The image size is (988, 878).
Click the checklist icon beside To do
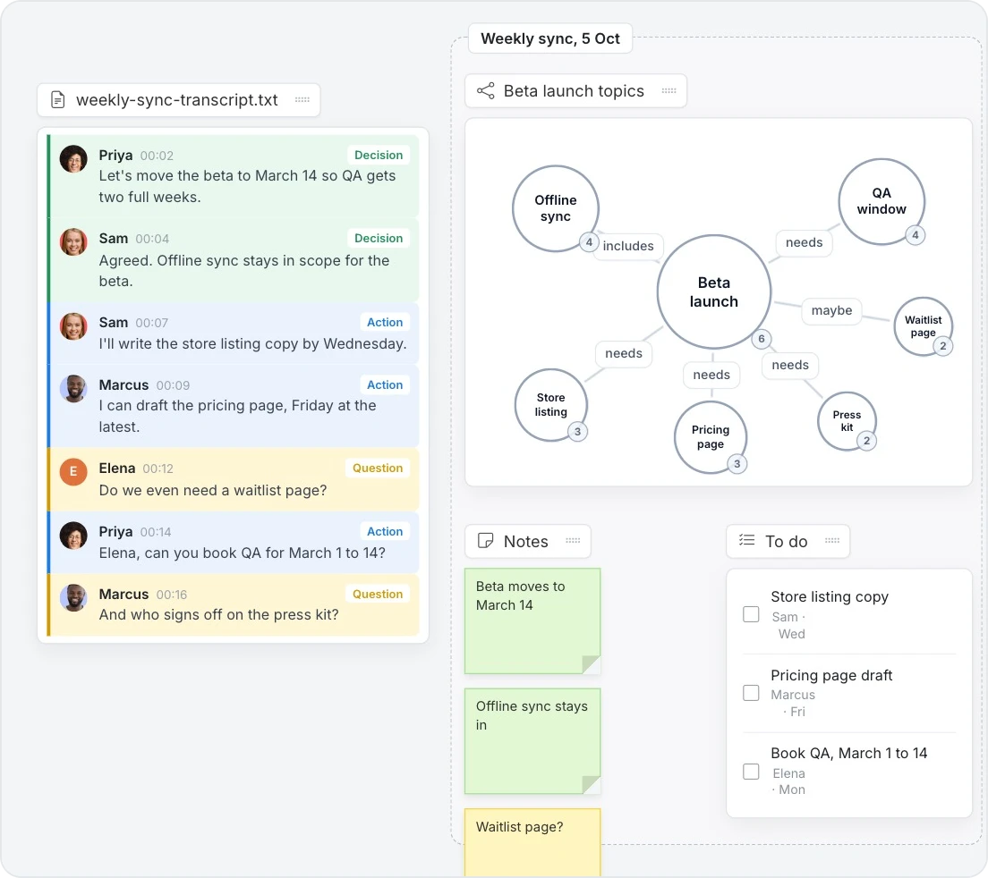click(x=746, y=540)
